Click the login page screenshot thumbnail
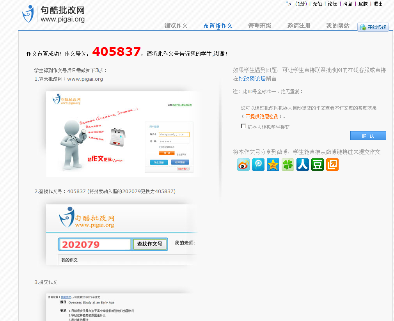The image size is (394, 321). coord(123,134)
